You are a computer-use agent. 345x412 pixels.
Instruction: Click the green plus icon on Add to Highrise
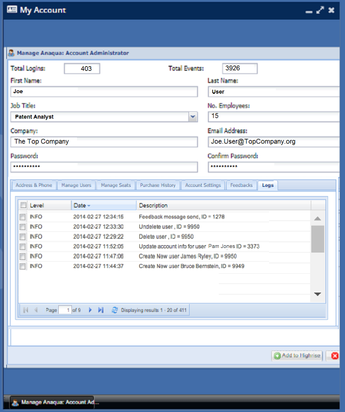coord(277,356)
